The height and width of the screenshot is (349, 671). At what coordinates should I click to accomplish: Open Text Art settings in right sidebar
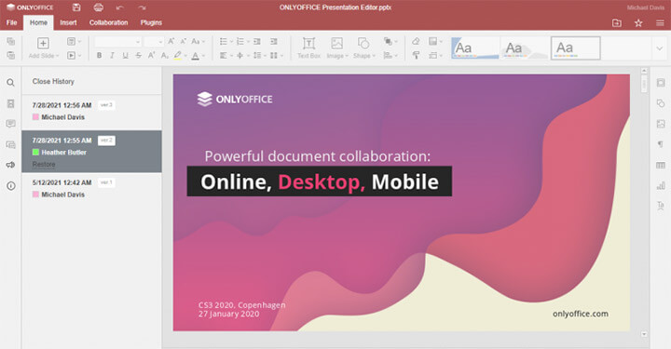pyautogui.click(x=661, y=206)
